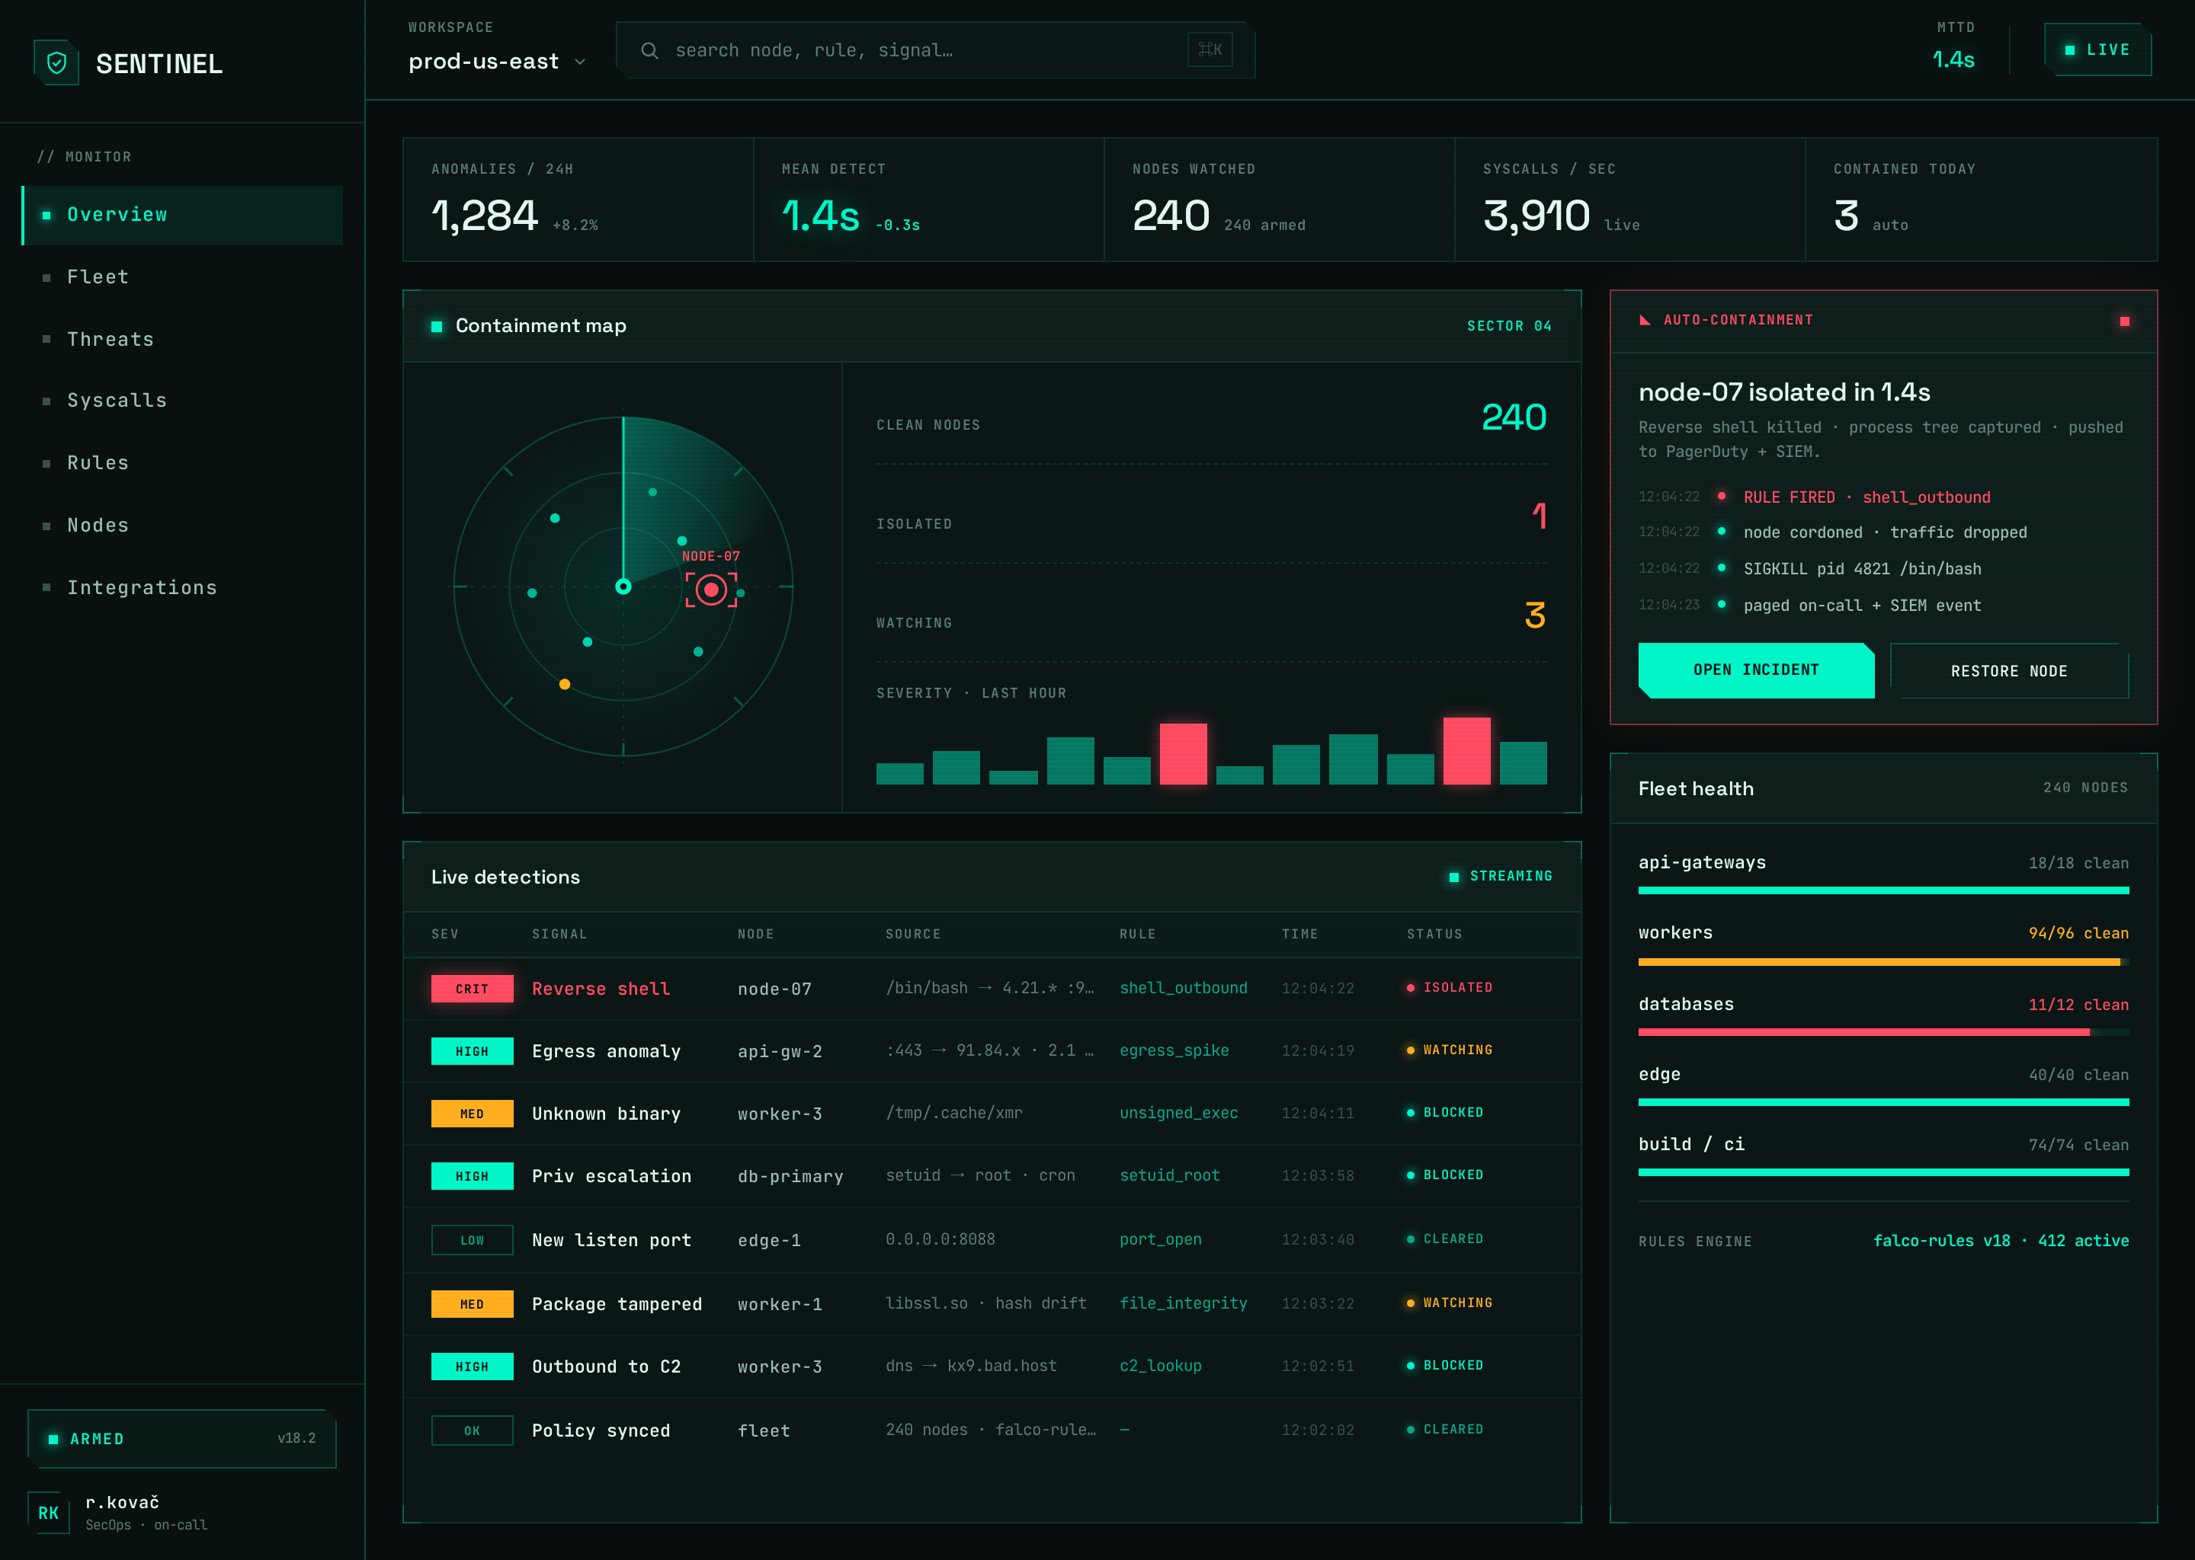The width and height of the screenshot is (2195, 1560).
Task: Open Threats section
Action: [x=181, y=339]
